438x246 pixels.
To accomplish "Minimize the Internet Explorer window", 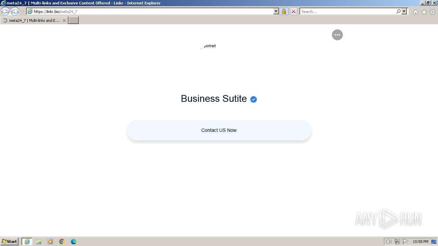I will (x=423, y=3).
